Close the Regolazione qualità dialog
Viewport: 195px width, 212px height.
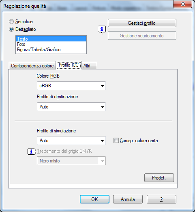[183, 4]
